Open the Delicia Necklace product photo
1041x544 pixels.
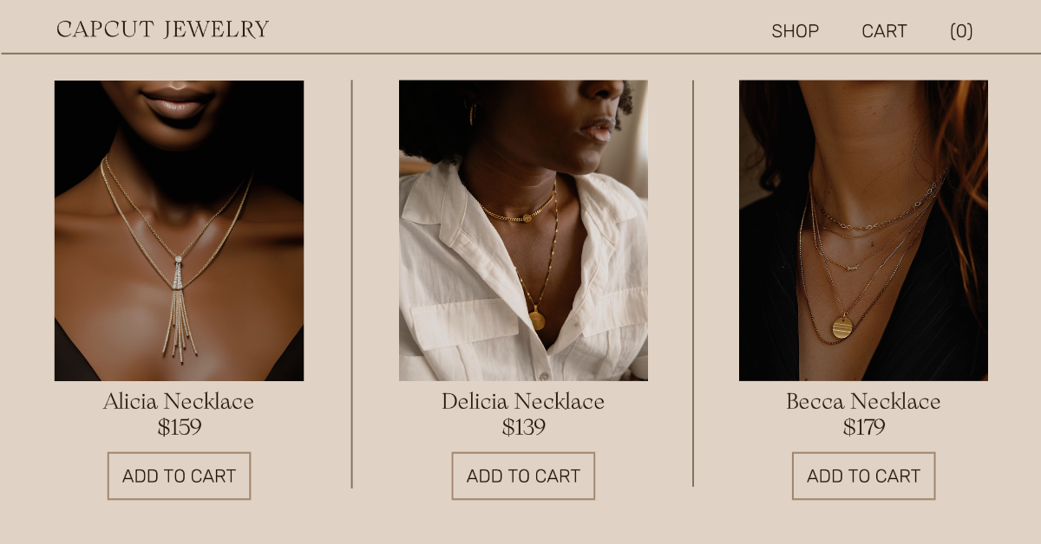(523, 230)
